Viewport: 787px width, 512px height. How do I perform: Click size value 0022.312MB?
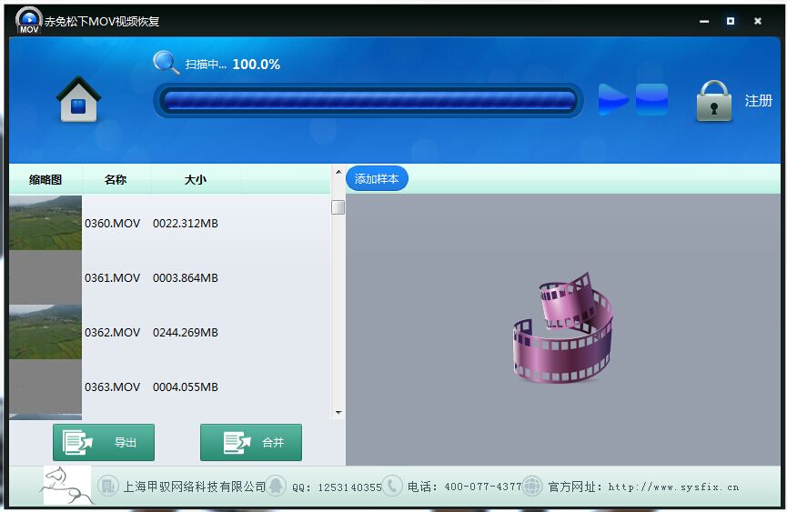(x=186, y=223)
